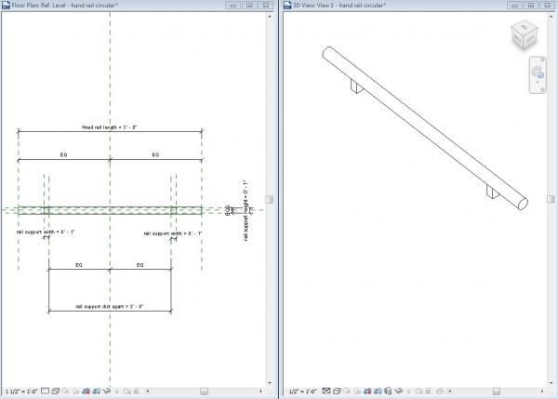Select the Head rail length dimension label
Screen dimensions: 558x399
point(109,127)
